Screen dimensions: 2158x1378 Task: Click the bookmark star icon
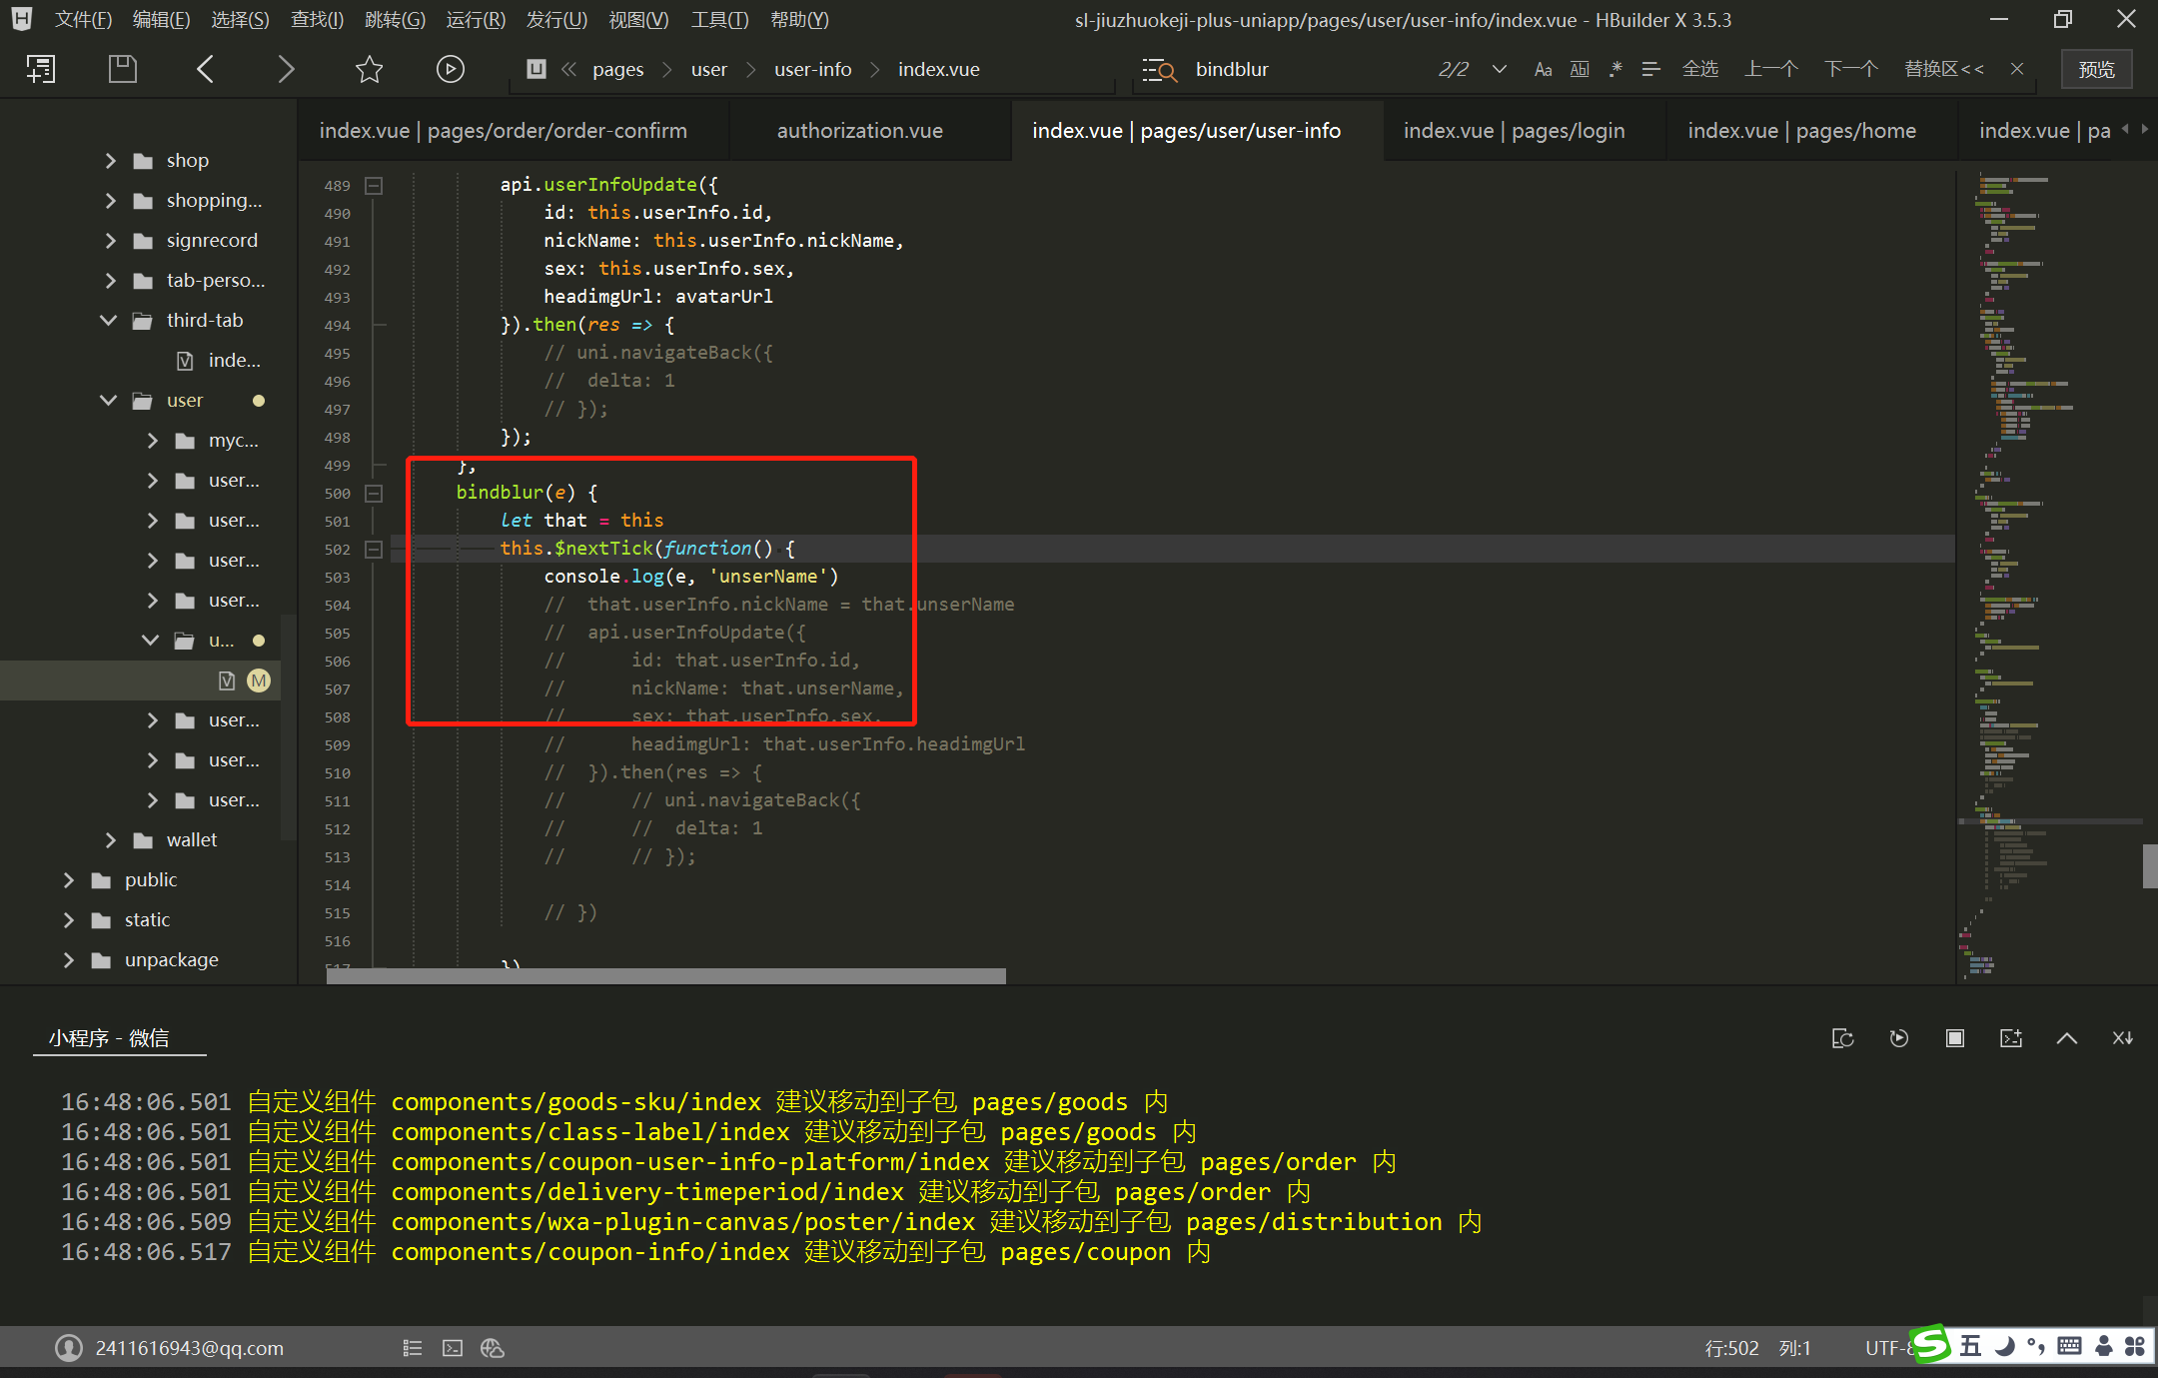369,69
